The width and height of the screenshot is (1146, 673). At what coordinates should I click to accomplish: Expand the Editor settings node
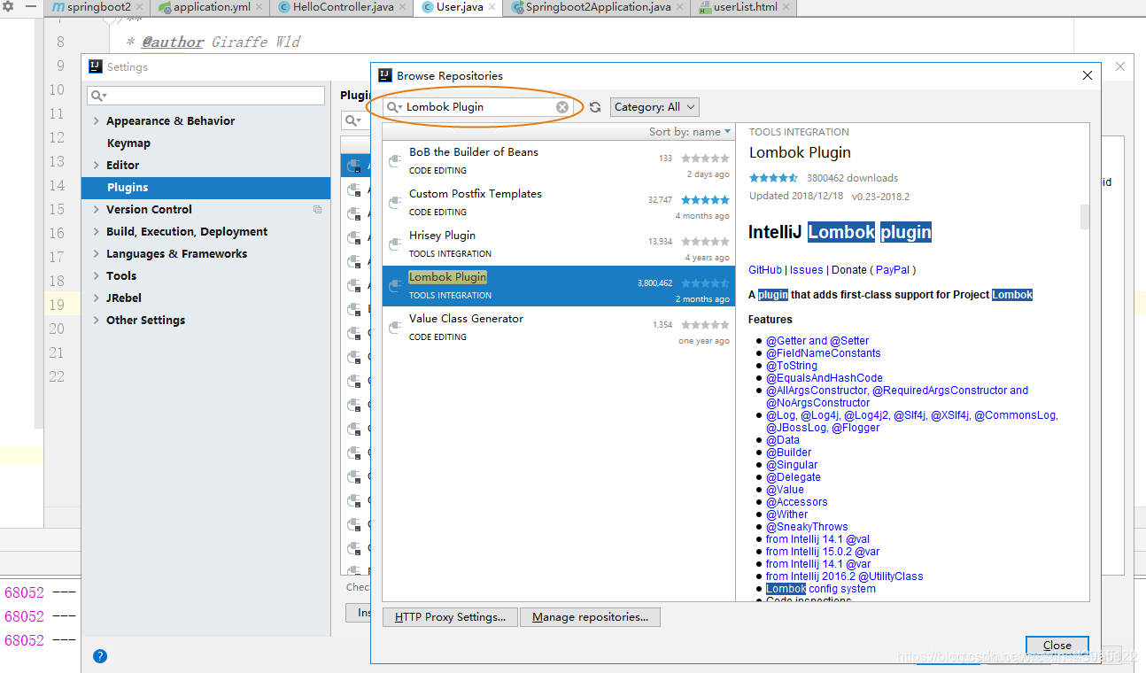(97, 166)
